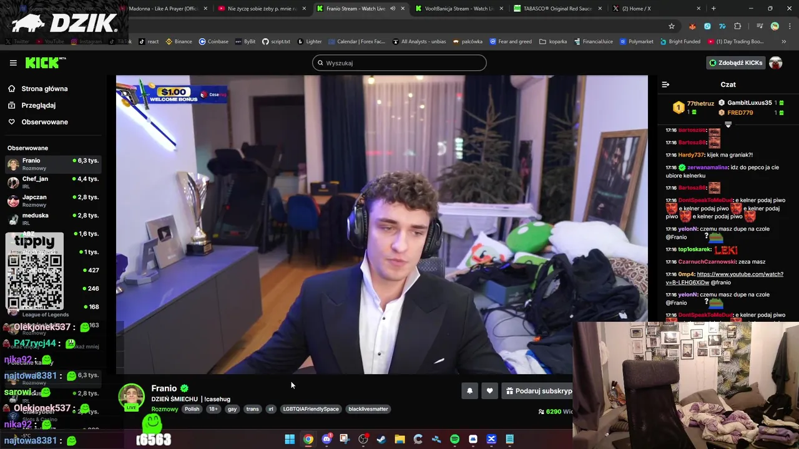Open the Chrome three-dot menu
This screenshot has width=799, height=449.
point(789,26)
